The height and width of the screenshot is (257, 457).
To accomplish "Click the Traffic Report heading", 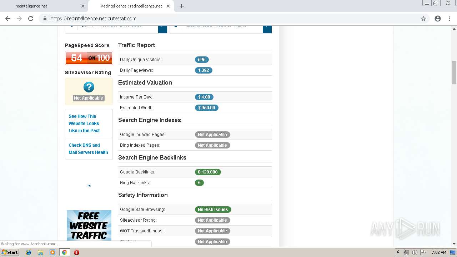I will click(x=136, y=45).
